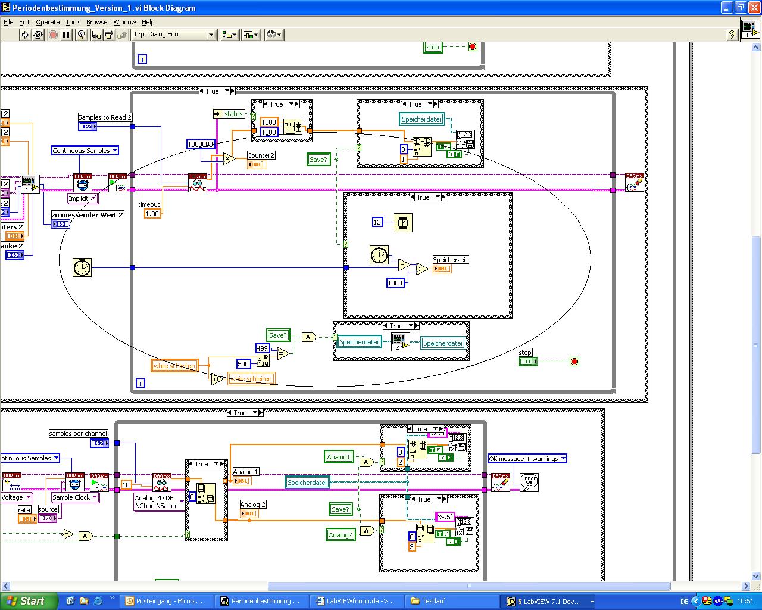This screenshot has width=762, height=610.
Task: Toggle the stop TF boolean terminal
Action: (527, 362)
